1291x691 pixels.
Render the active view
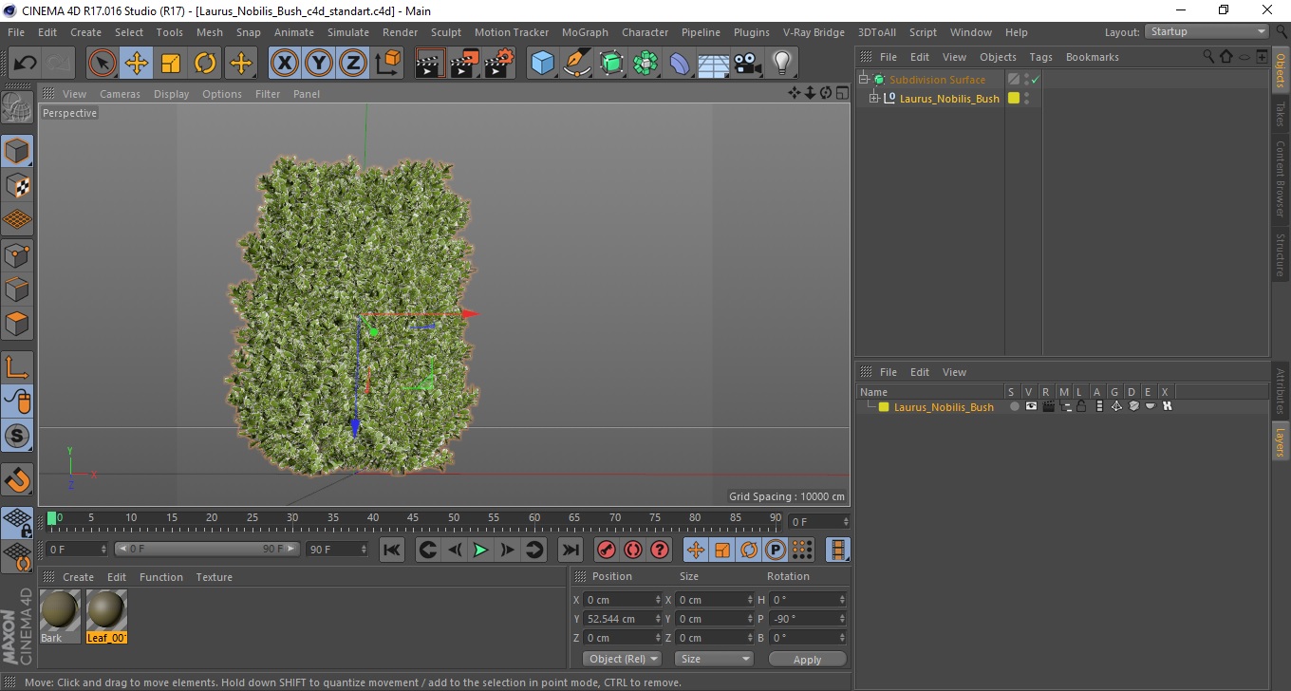(431, 64)
